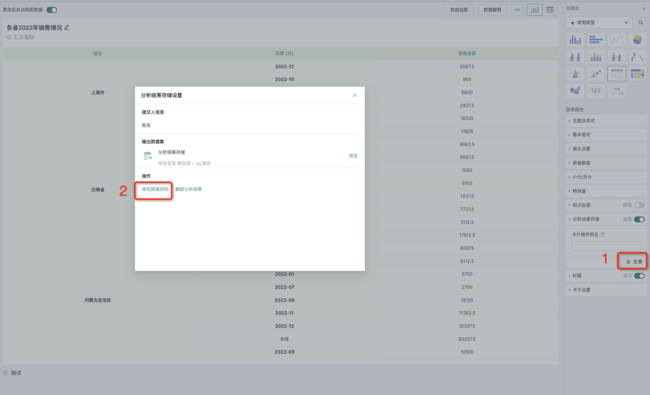Select the waterfall chart type icon
650x395 pixels.
click(637, 57)
